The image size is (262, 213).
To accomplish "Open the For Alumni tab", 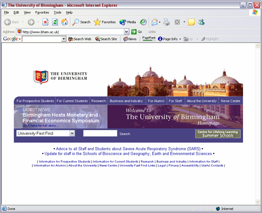I will [x=156, y=101].
